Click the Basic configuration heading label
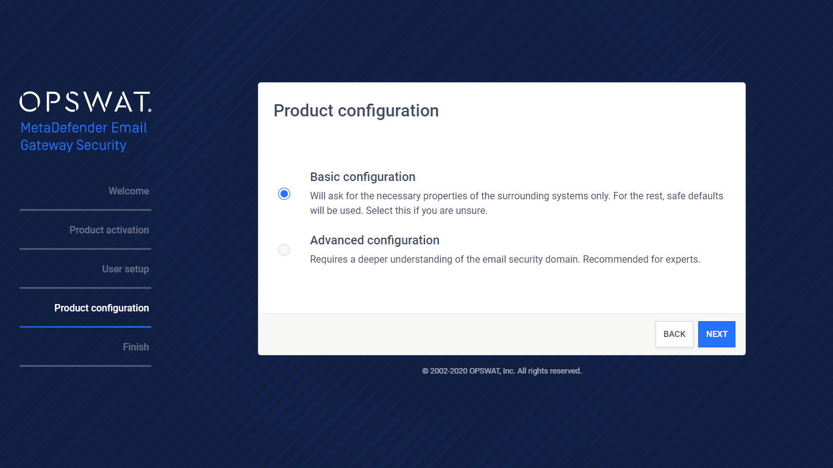This screenshot has height=468, width=833. (x=363, y=177)
